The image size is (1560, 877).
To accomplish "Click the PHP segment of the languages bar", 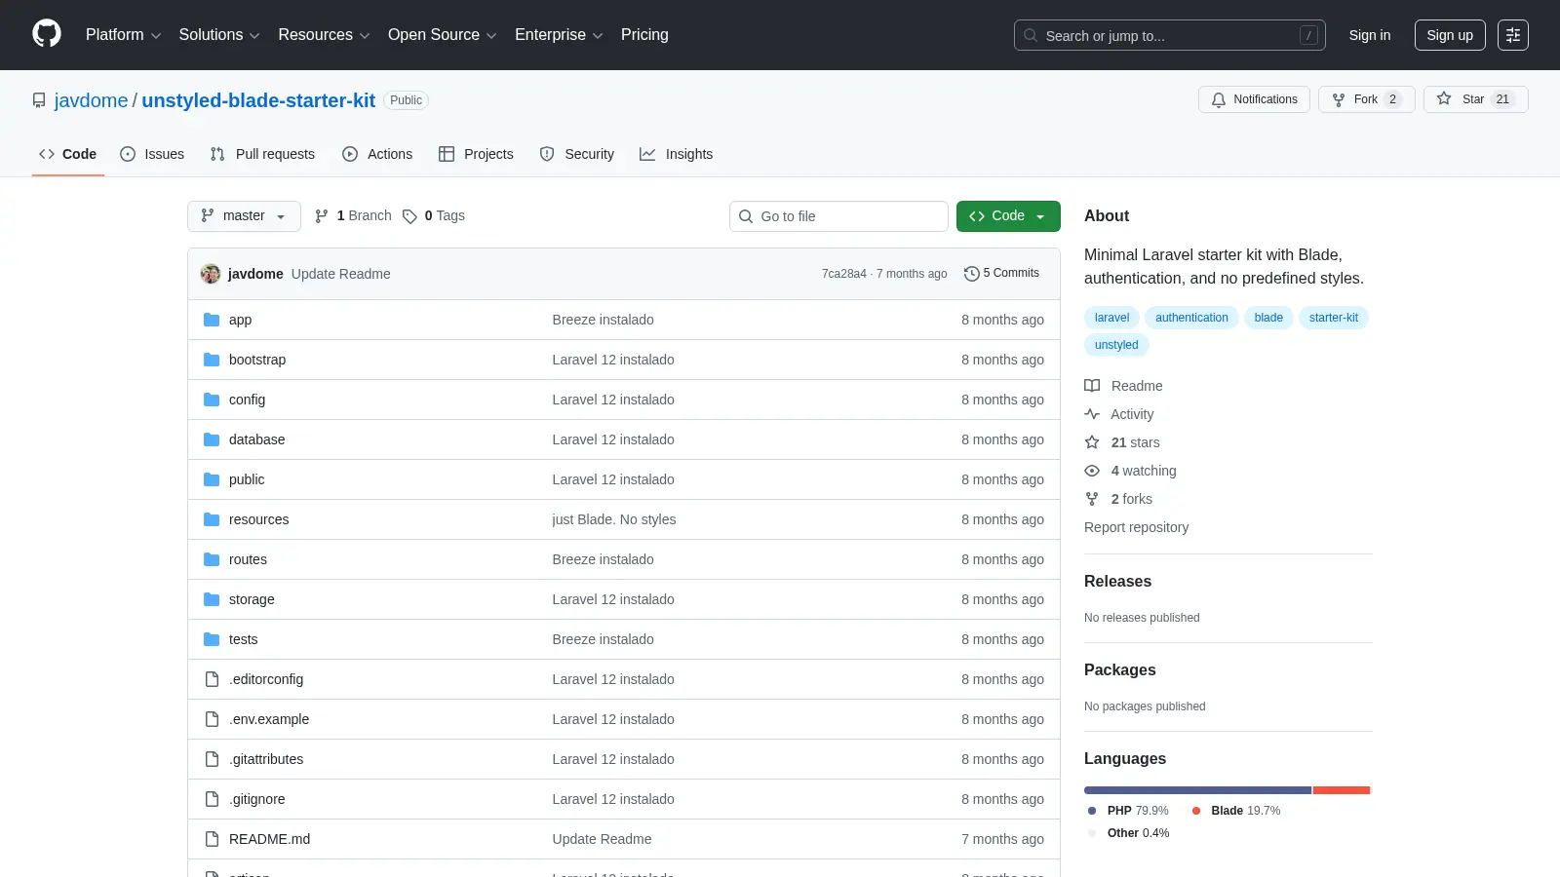I will [1197, 790].
